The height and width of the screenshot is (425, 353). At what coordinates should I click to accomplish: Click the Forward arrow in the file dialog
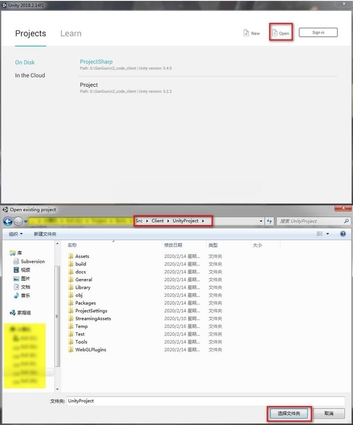(x=18, y=221)
